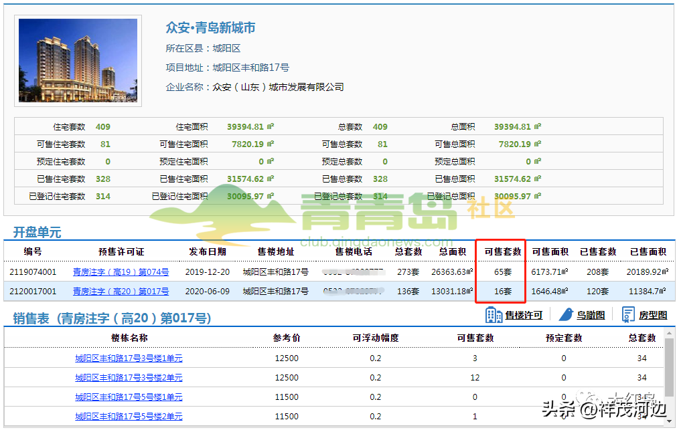
Task: Click the 已售面积 column header
Action: 648,251
